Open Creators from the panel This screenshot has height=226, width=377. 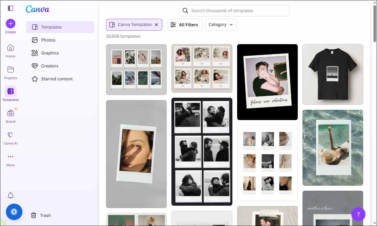click(49, 66)
